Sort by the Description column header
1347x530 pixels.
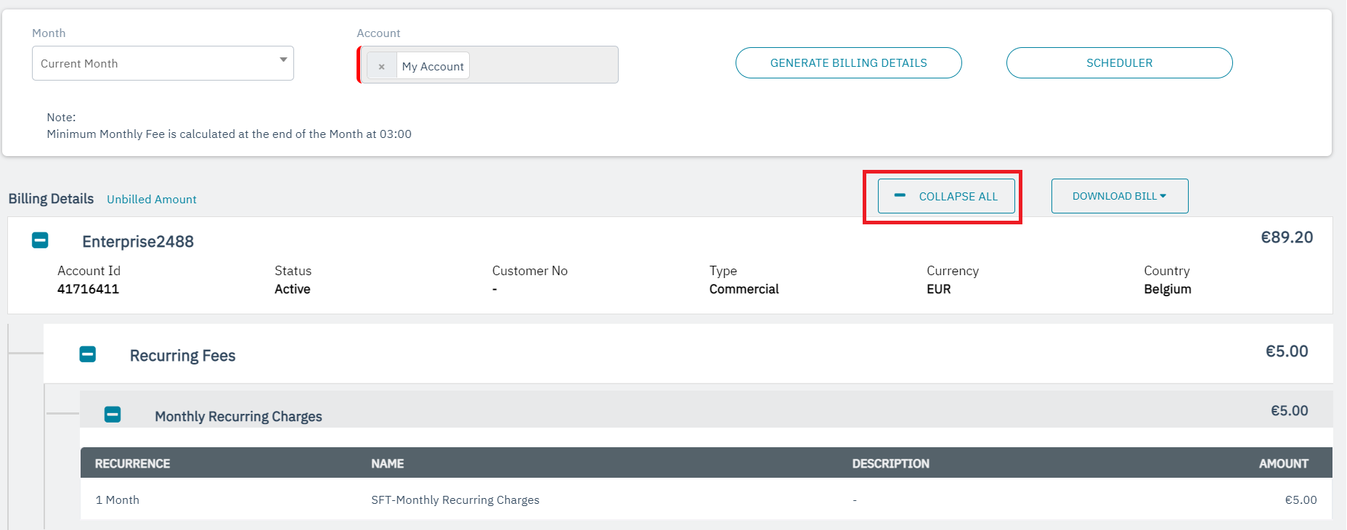point(890,463)
